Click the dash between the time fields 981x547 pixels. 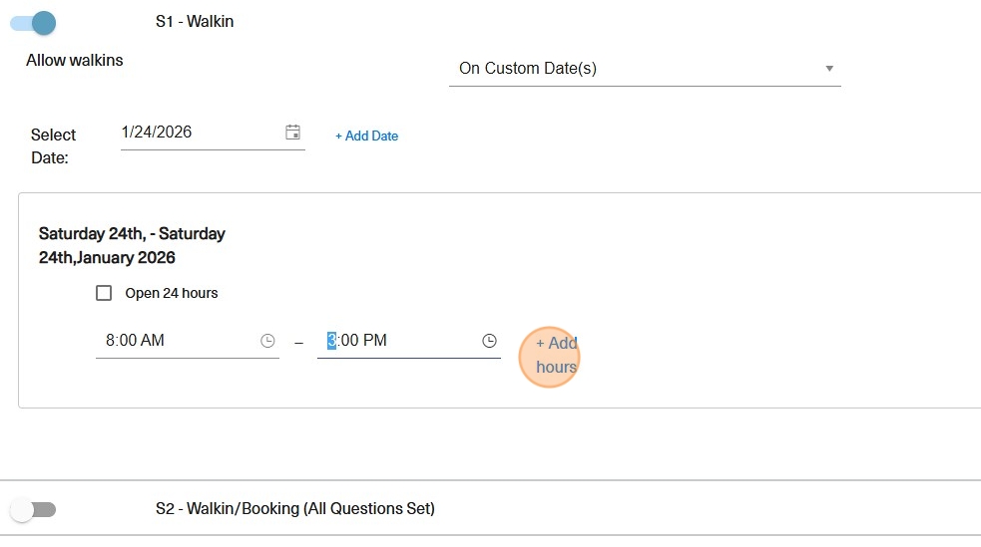(298, 342)
